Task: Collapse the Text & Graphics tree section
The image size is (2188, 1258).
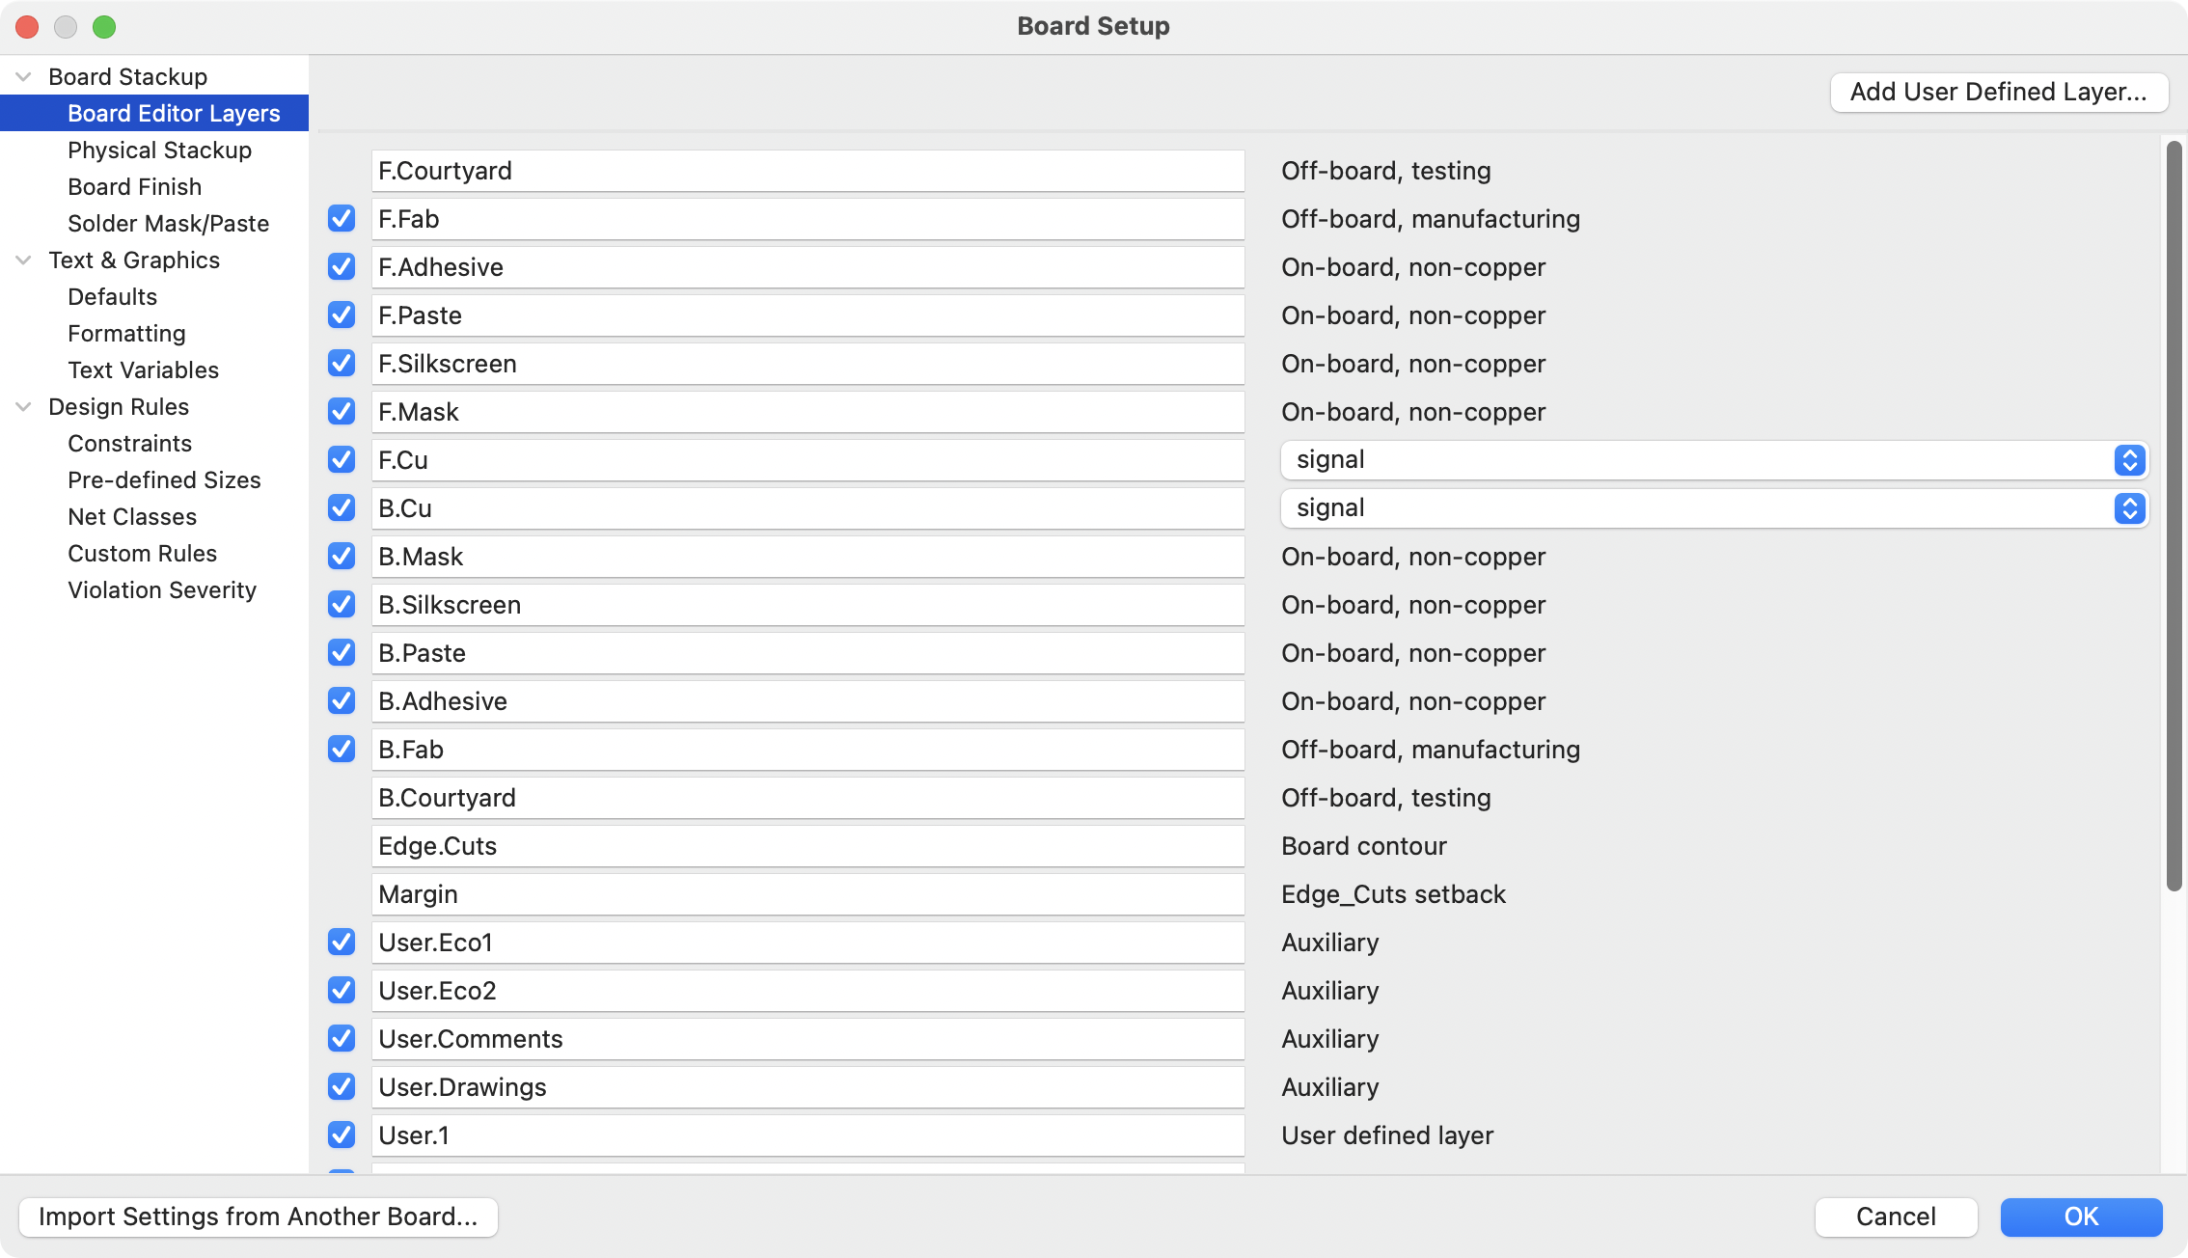Action: 21,260
